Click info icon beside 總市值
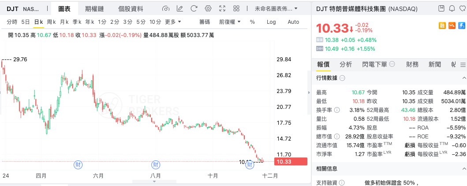This screenshot has width=467, height=186. 337,137
